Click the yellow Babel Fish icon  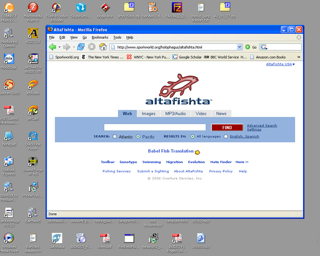tap(197, 152)
